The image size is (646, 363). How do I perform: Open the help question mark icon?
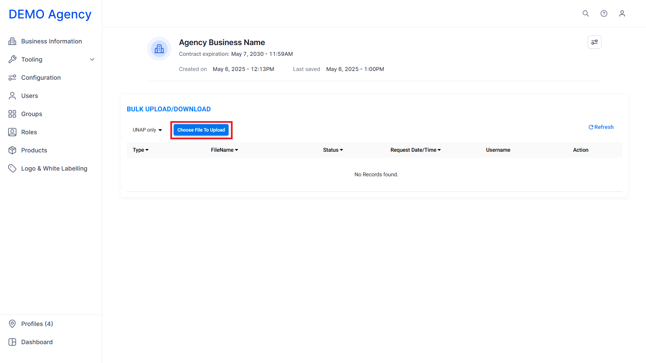[604, 13]
